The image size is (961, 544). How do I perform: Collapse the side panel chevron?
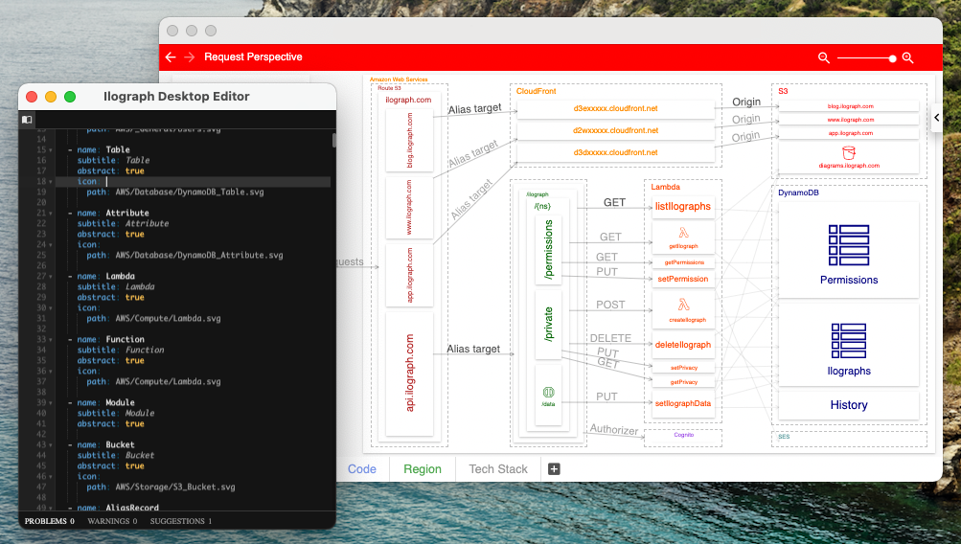click(936, 117)
